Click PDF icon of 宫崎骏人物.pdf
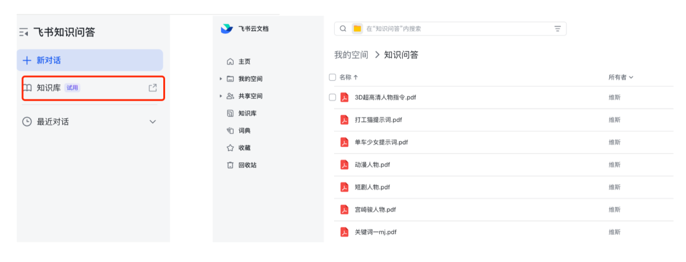 (x=344, y=209)
